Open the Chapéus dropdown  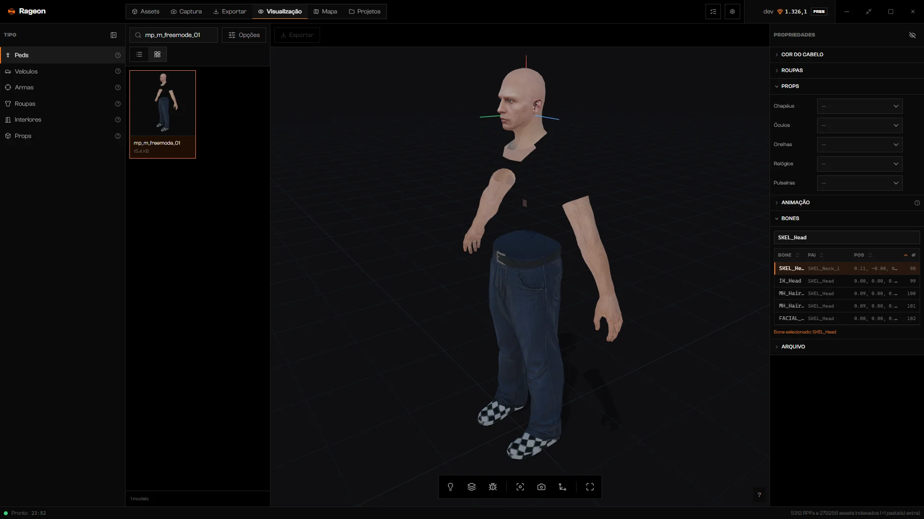pyautogui.click(x=860, y=106)
